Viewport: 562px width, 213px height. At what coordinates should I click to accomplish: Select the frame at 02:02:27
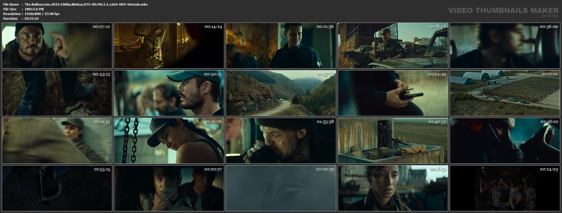(169, 188)
